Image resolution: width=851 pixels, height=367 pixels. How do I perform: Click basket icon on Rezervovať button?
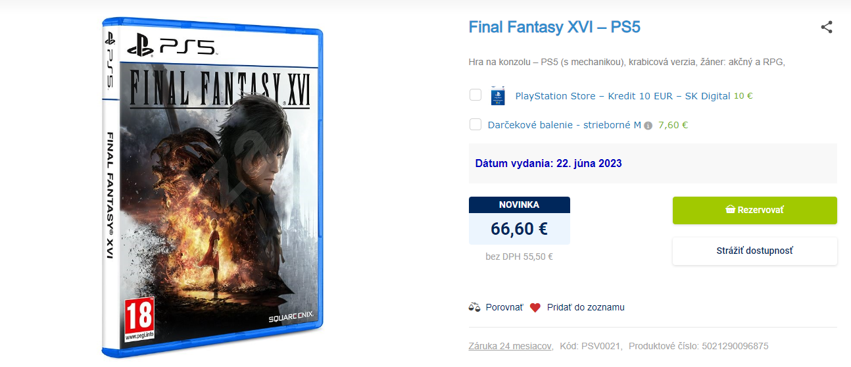pyautogui.click(x=730, y=210)
